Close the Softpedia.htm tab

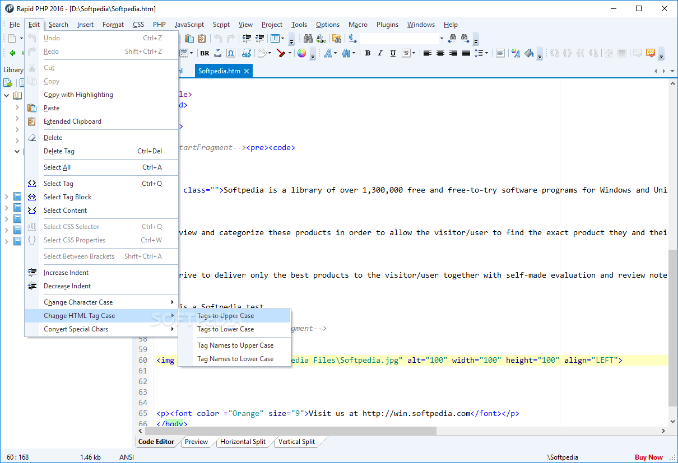tap(247, 71)
